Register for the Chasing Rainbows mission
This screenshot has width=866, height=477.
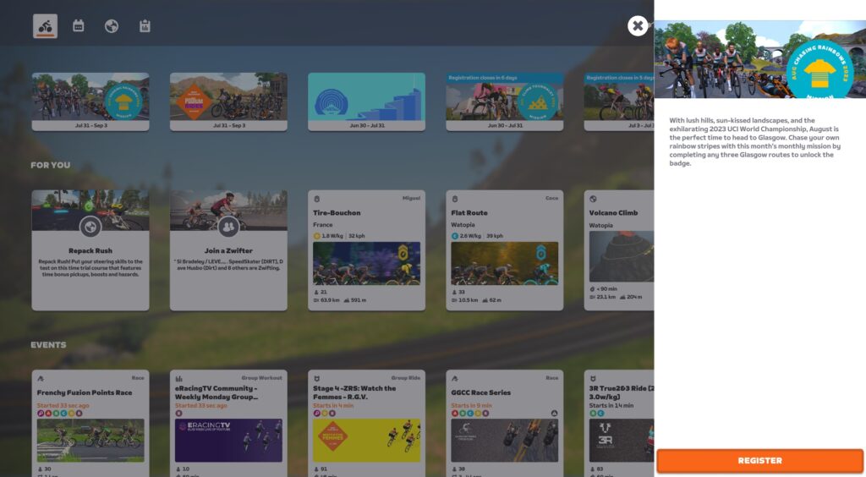759,460
